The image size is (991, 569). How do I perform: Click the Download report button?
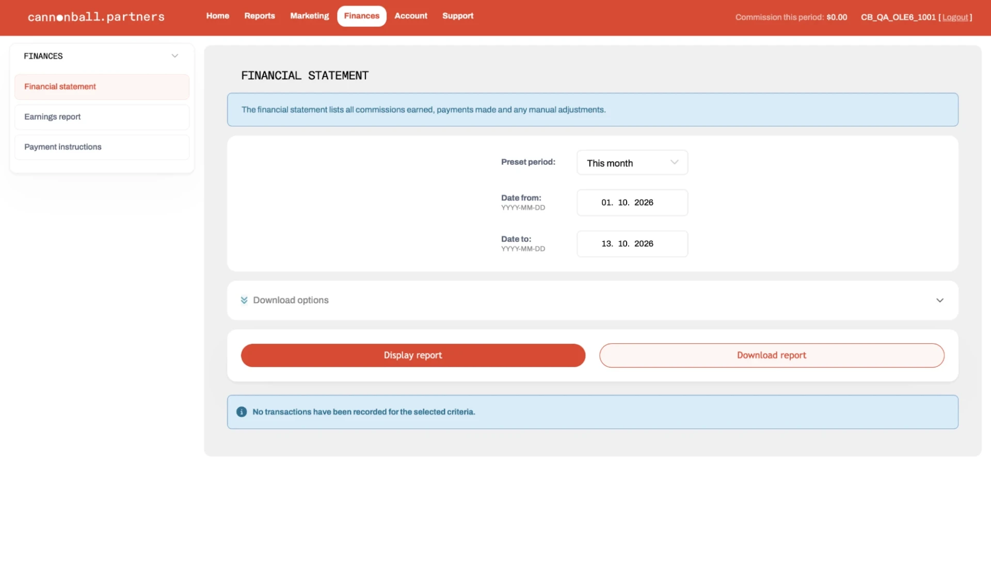click(x=772, y=355)
